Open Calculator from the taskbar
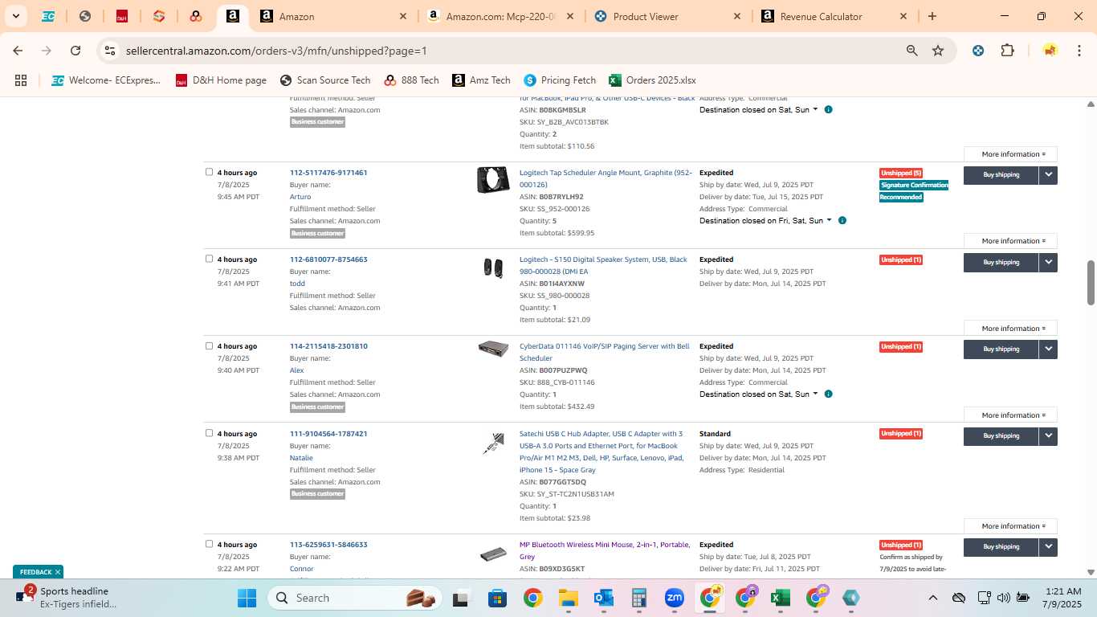The image size is (1097, 617). pos(639,598)
